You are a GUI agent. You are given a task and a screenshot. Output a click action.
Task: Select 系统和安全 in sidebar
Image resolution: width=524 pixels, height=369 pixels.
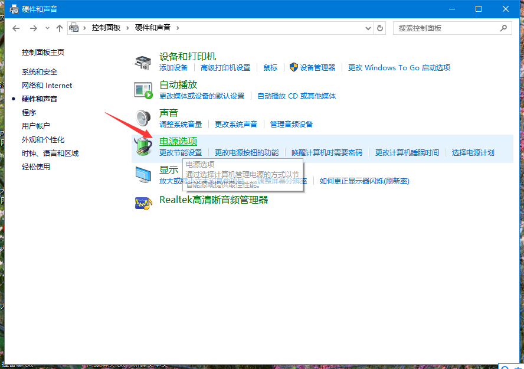click(40, 72)
